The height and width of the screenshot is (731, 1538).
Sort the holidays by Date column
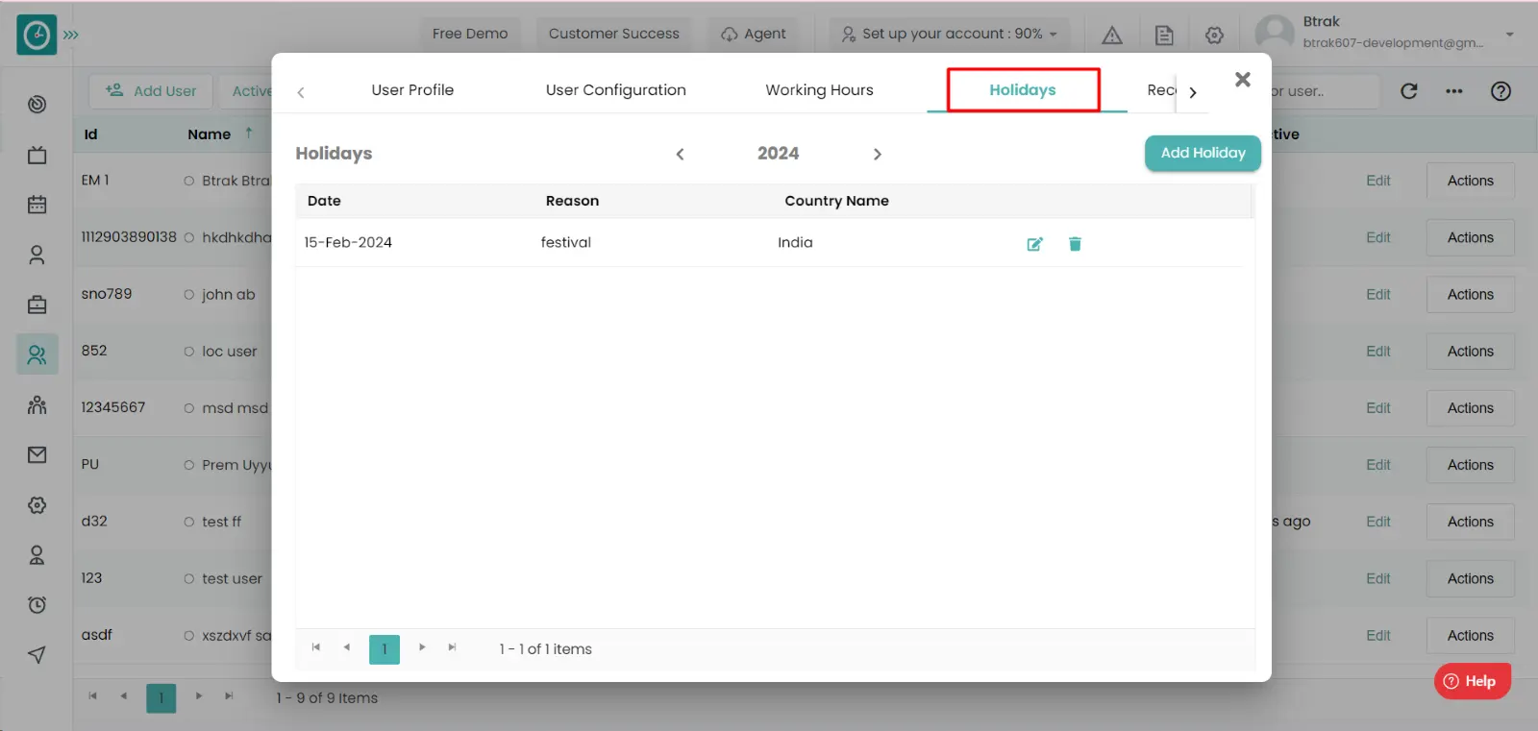(x=324, y=201)
